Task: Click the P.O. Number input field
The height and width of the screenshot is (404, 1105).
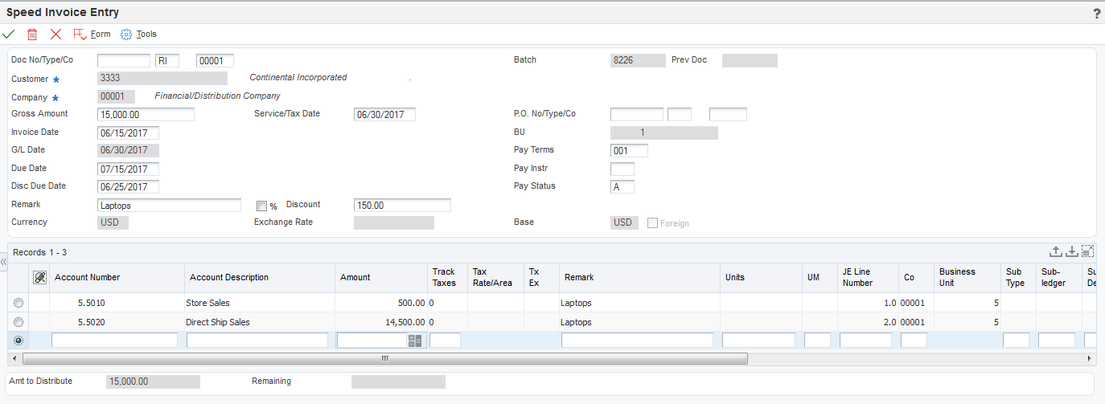Action: [637, 114]
